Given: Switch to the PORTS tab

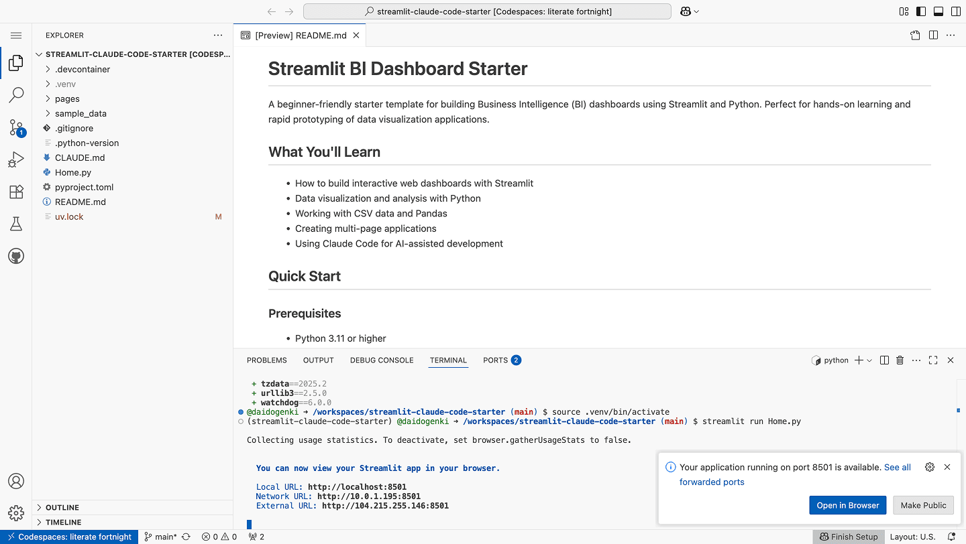Looking at the screenshot, I should click(495, 360).
